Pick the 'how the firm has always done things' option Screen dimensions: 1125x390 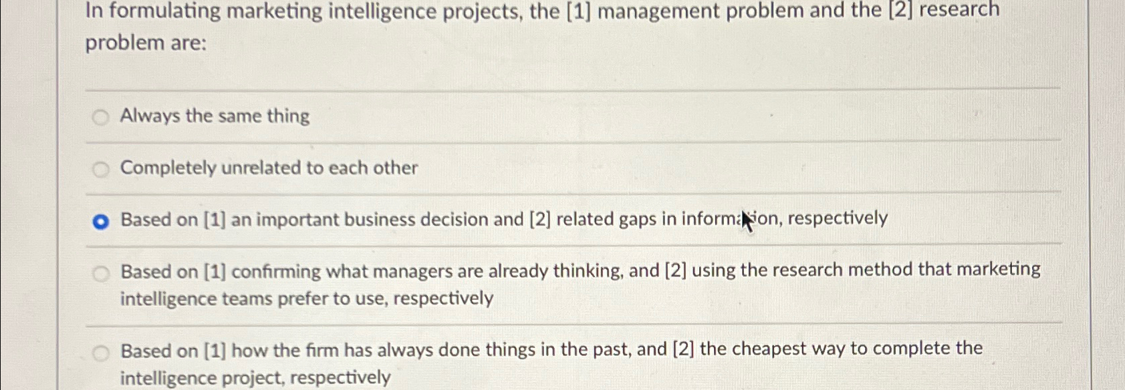pos(100,351)
